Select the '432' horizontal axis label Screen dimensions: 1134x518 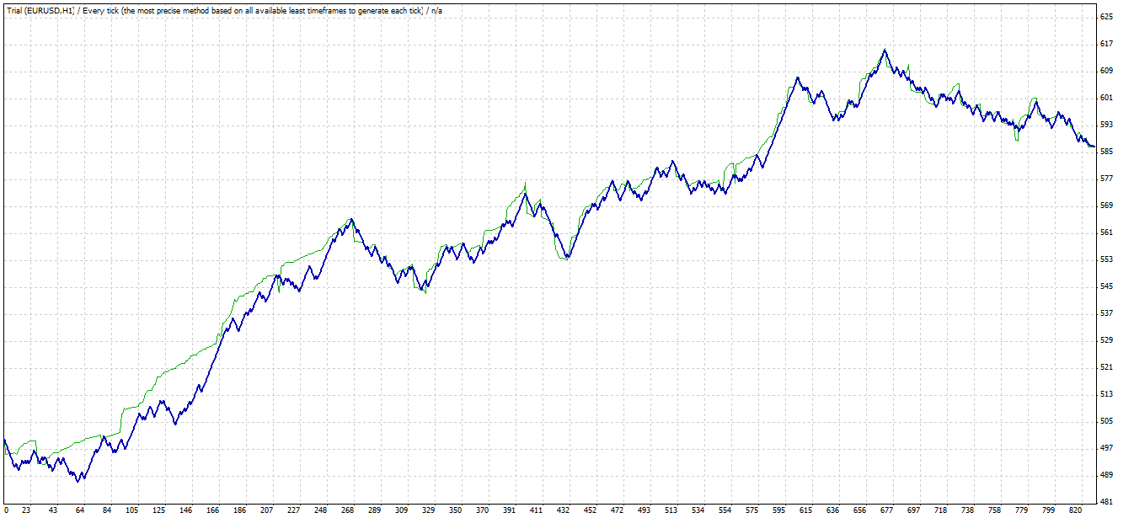[563, 510]
